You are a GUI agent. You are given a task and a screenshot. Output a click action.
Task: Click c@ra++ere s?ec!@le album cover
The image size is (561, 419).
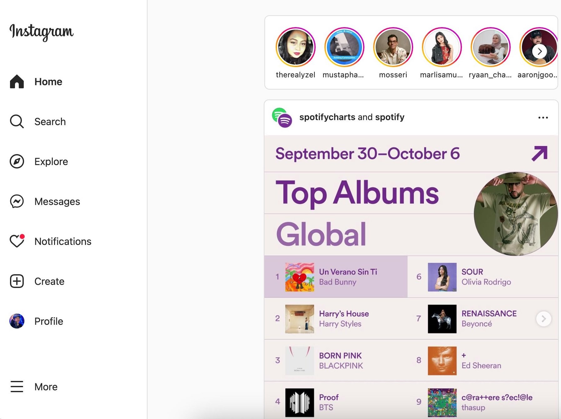[442, 402]
